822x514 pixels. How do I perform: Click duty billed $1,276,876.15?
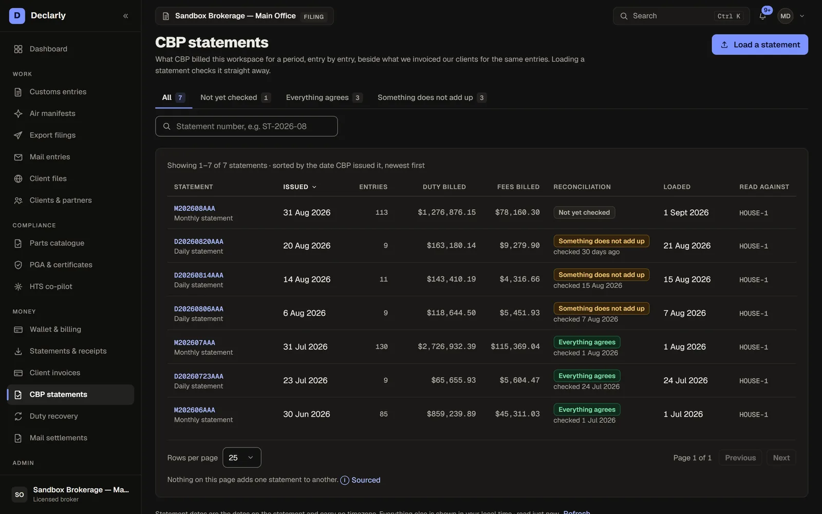pos(446,213)
